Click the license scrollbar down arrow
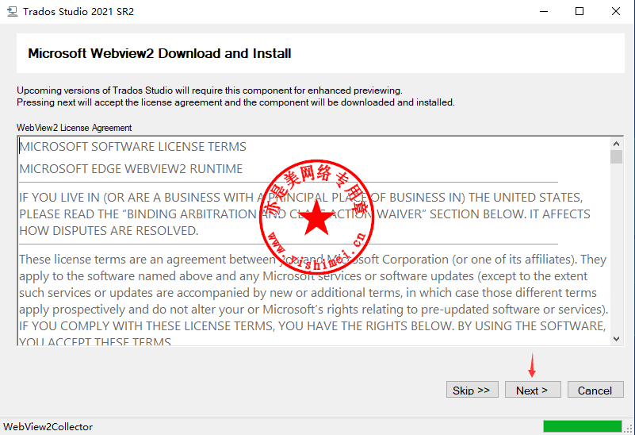The image size is (635, 435). [x=616, y=339]
